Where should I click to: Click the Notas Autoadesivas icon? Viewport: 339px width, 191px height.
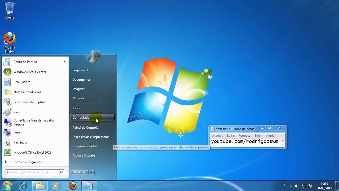7,92
